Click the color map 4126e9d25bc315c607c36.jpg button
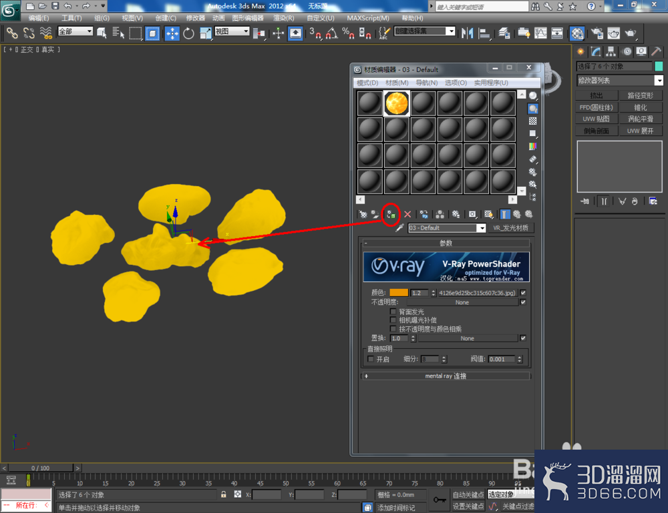This screenshot has width=668, height=513. pos(478,293)
